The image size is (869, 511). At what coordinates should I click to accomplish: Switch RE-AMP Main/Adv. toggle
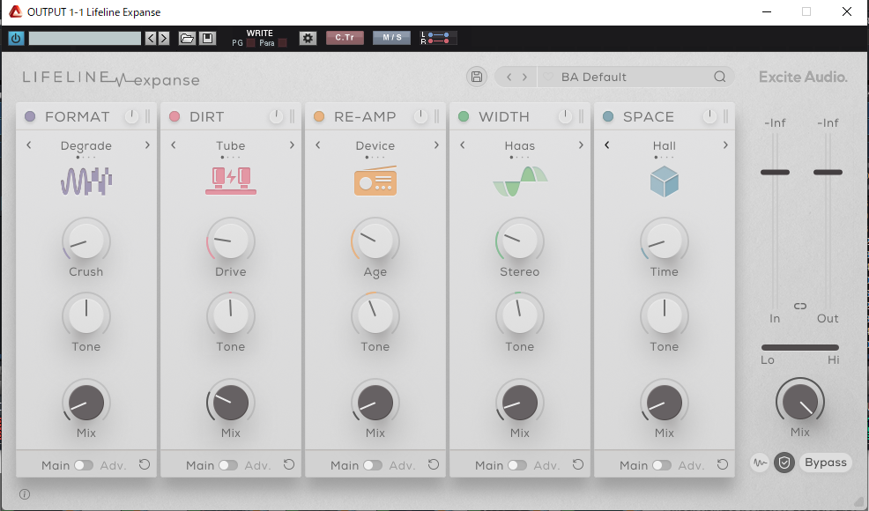point(373,465)
